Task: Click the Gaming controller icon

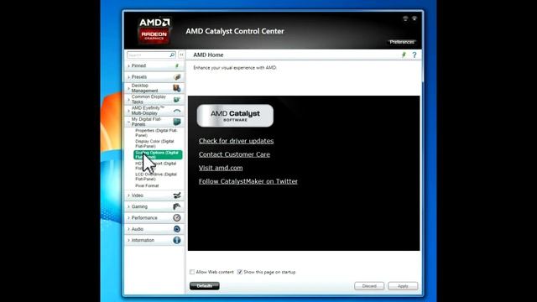Action: tap(177, 206)
